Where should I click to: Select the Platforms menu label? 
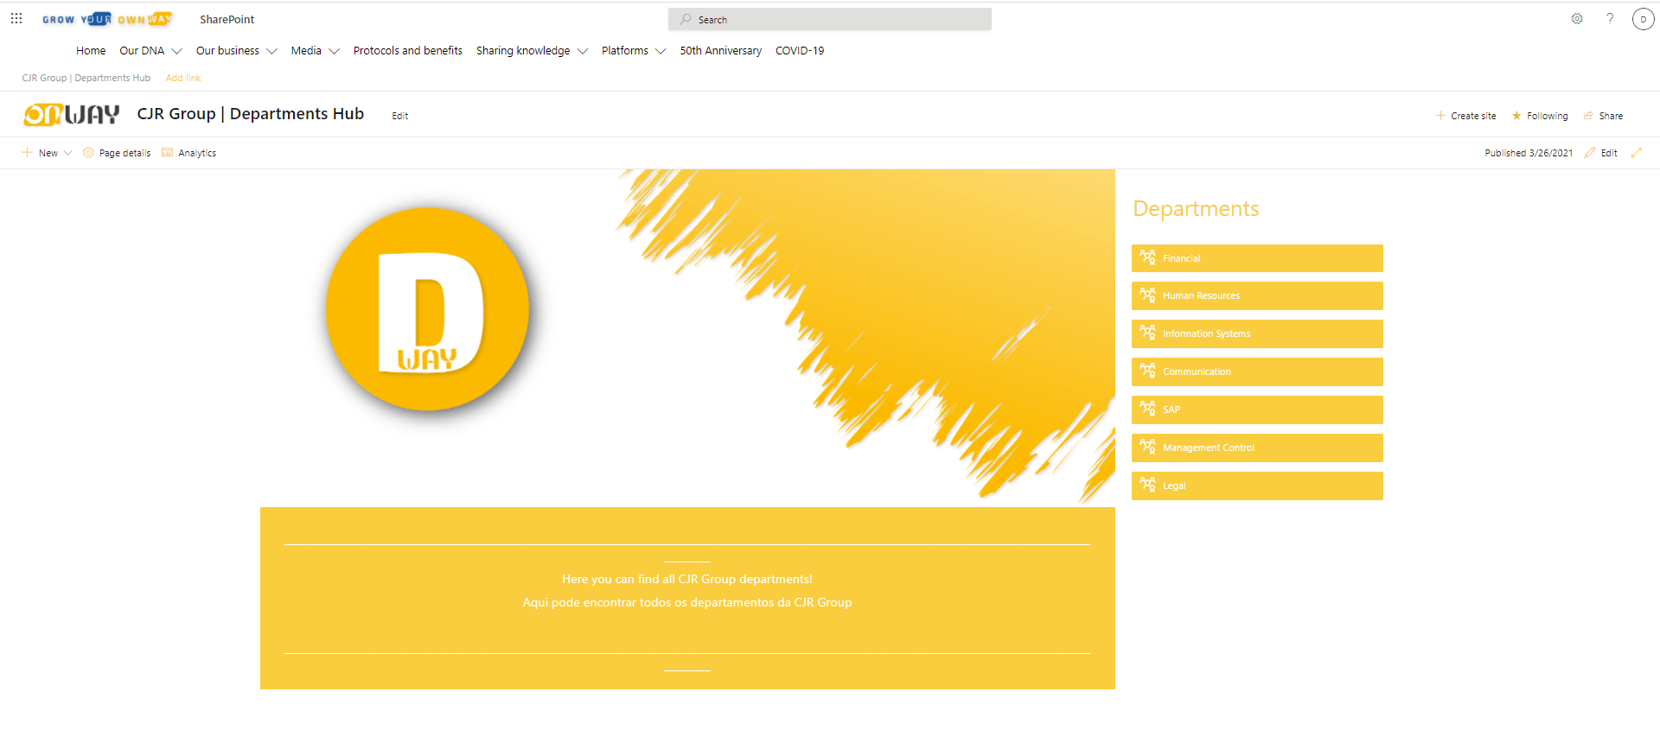[x=625, y=51]
